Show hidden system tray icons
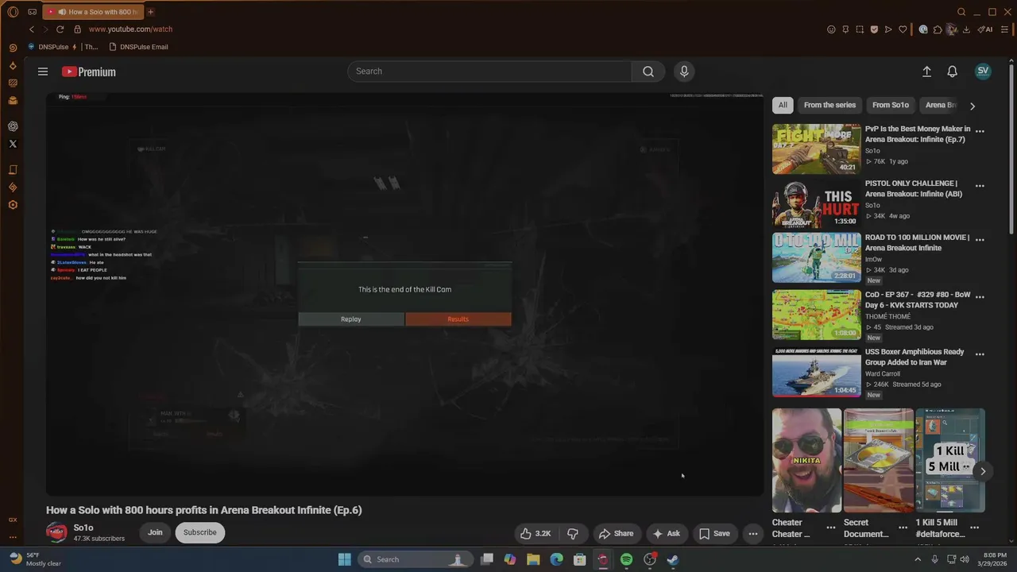Viewport: 1017px width, 572px height. (x=918, y=559)
